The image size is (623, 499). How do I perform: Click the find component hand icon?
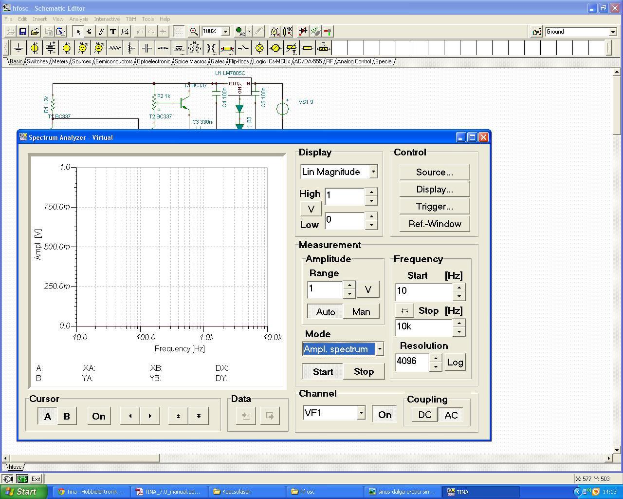point(536,32)
